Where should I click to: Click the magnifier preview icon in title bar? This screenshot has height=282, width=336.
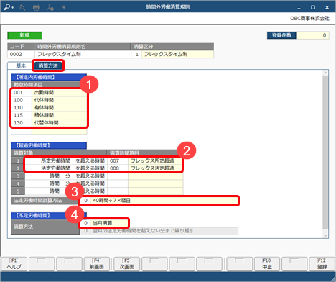(x=22, y=7)
